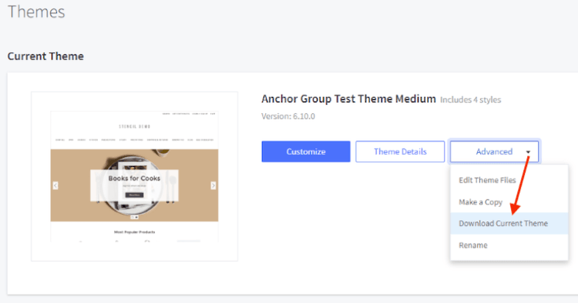This screenshot has width=578, height=303.
Task: Click previous arrow on preview carousel
Action: click(55, 185)
